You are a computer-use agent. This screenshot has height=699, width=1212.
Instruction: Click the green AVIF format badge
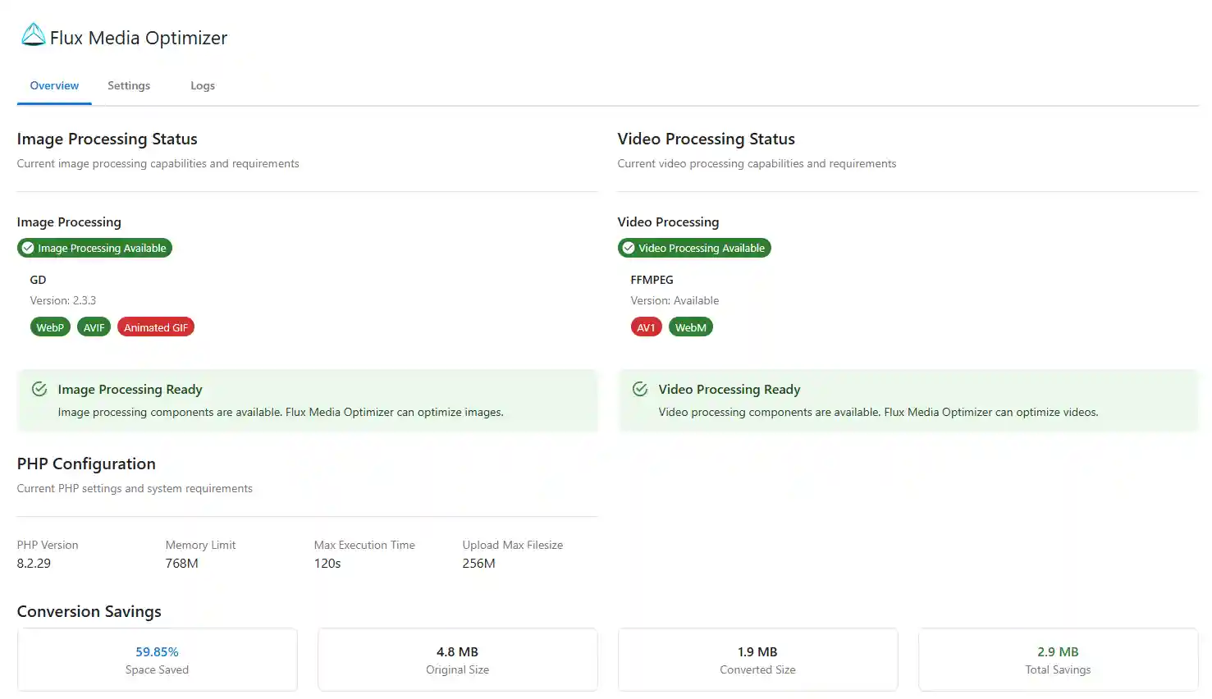94,327
